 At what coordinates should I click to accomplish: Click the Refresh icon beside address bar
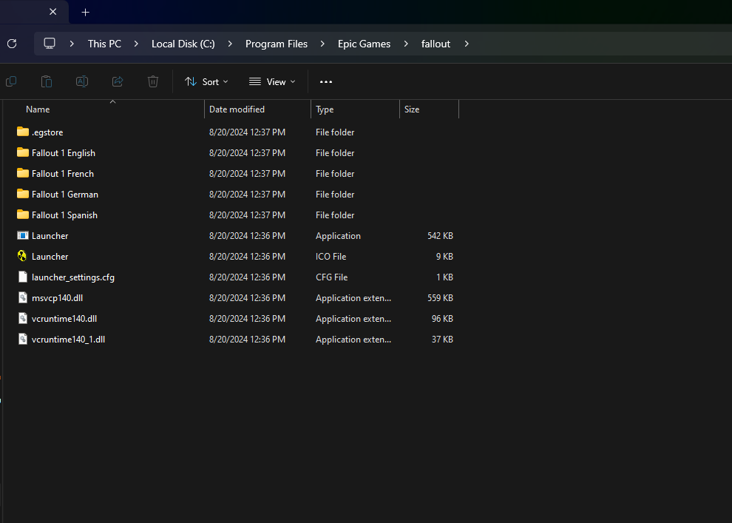[x=12, y=44]
